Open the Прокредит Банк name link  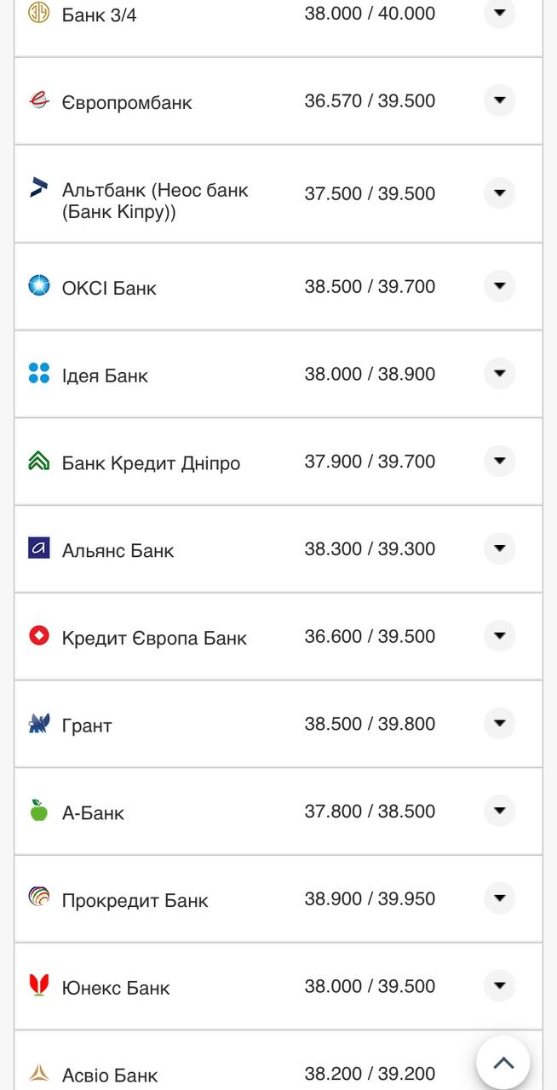point(135,901)
